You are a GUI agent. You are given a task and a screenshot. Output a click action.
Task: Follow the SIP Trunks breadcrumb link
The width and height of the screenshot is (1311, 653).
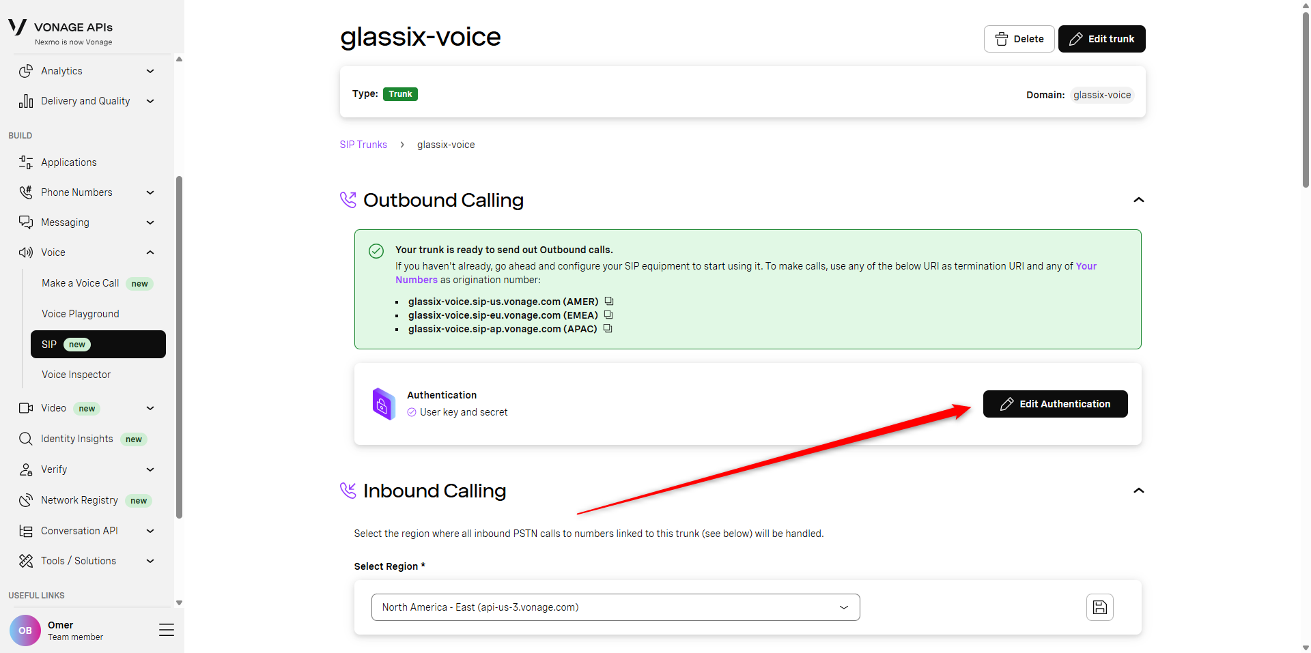[363, 145]
